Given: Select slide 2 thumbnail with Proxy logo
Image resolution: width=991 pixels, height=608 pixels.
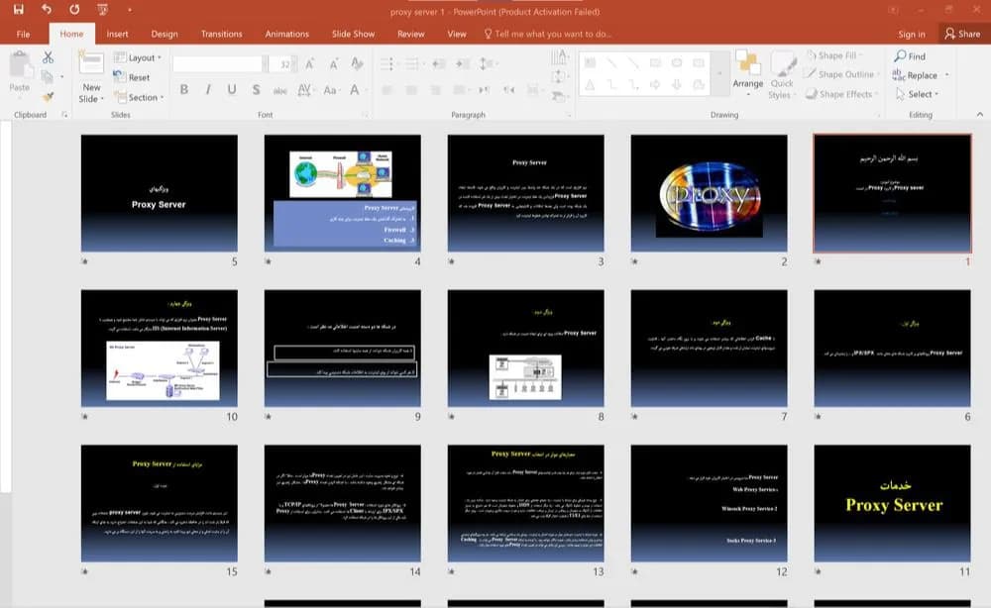Looking at the screenshot, I should tap(710, 193).
